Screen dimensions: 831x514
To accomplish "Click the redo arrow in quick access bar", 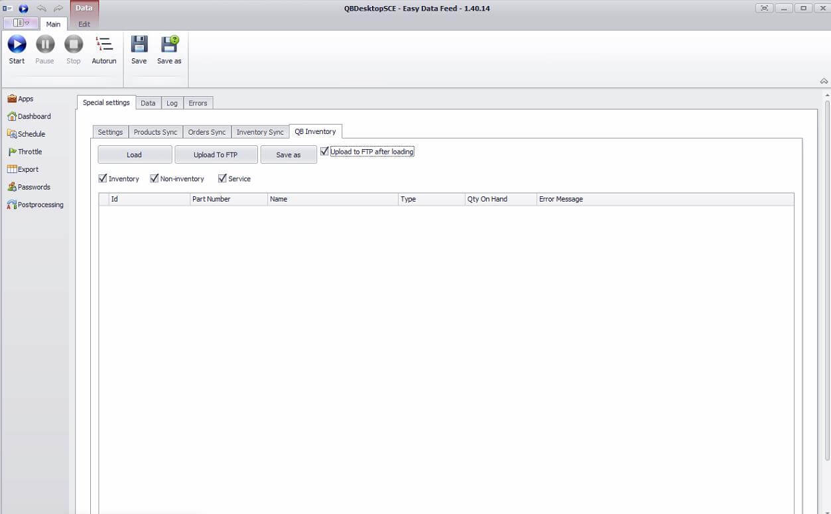I will tap(58, 8).
